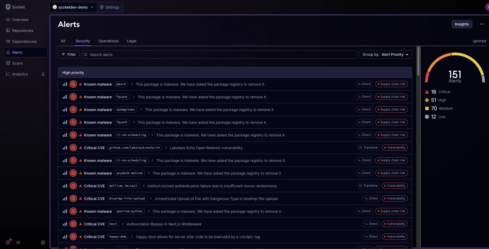Click the help question mark icon
Image resolution: width=489 pixels, height=249 pixels.
8,242
